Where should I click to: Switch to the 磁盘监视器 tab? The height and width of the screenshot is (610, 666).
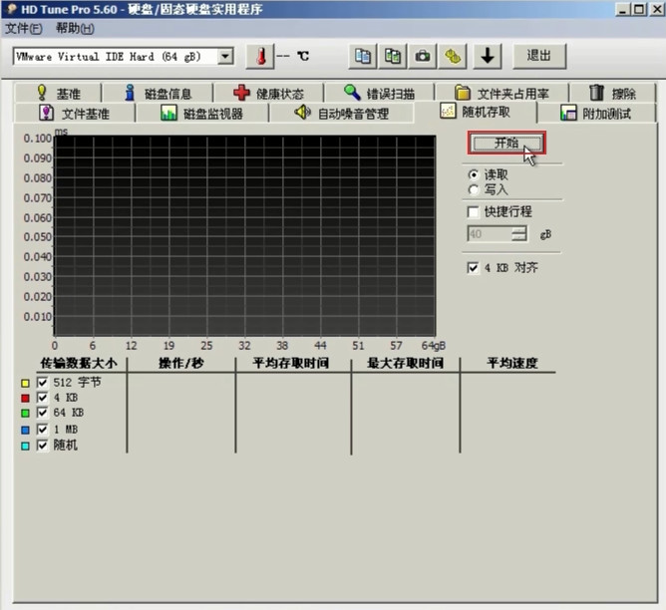(x=201, y=113)
